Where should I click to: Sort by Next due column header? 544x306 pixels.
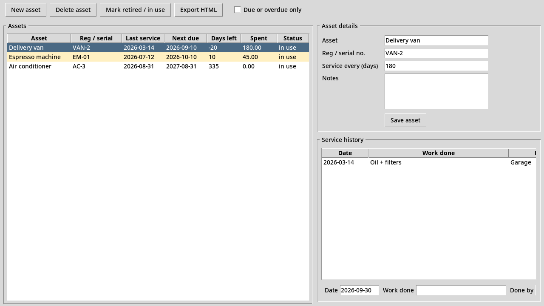click(x=186, y=38)
